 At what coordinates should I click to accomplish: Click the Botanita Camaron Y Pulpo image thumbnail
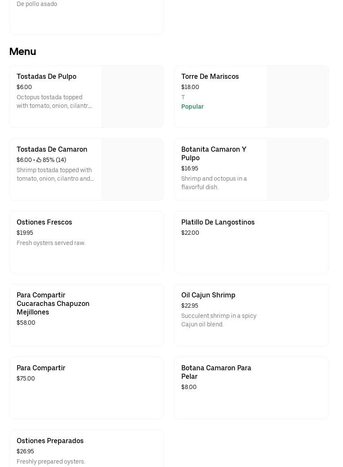(297, 169)
